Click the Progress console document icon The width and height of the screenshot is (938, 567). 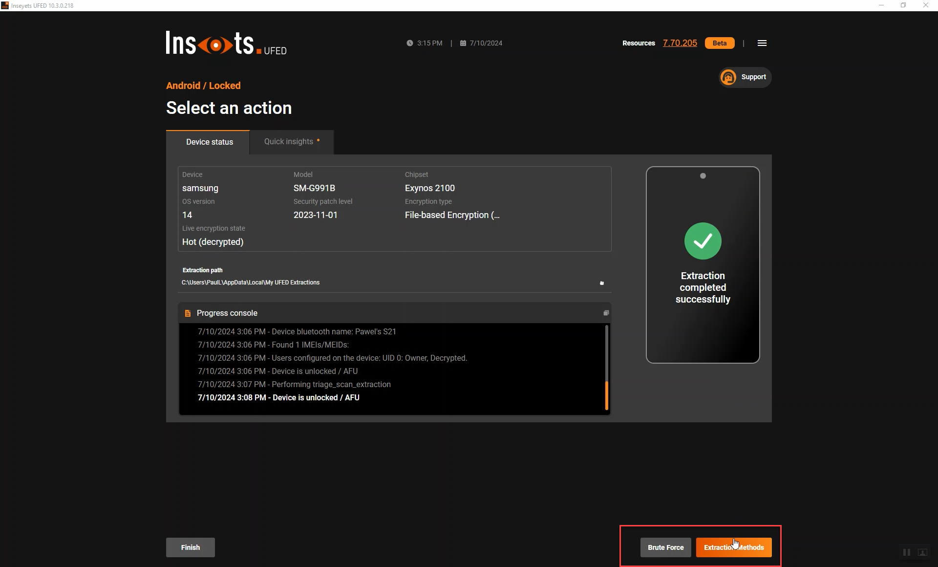tap(188, 313)
